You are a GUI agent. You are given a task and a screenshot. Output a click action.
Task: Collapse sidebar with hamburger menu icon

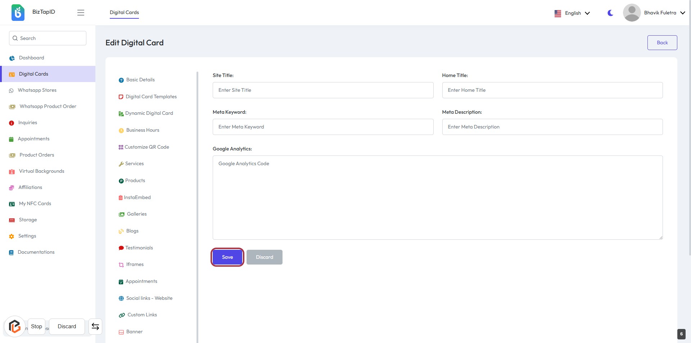click(x=81, y=13)
